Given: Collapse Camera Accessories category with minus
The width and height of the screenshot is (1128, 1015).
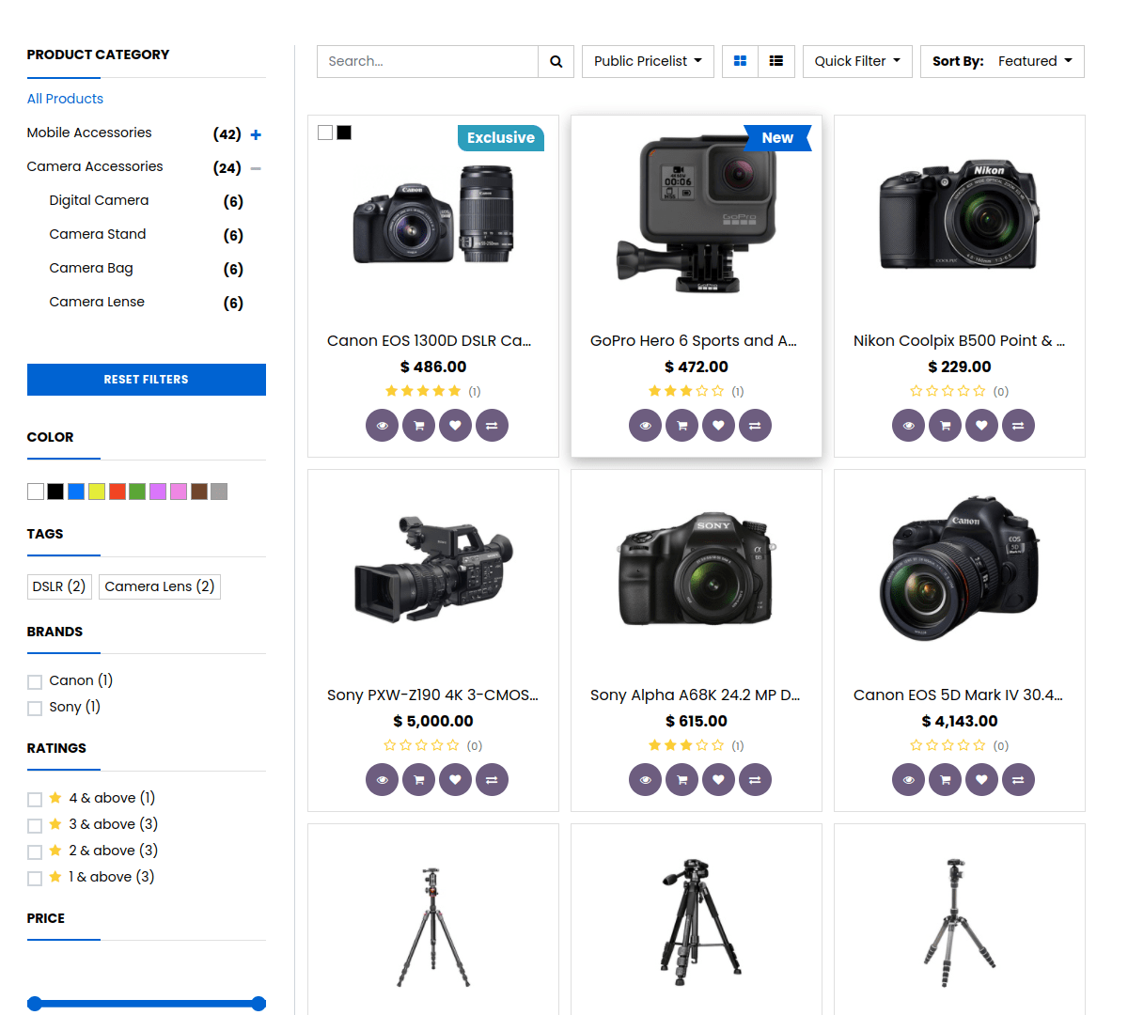Looking at the screenshot, I should click(256, 168).
